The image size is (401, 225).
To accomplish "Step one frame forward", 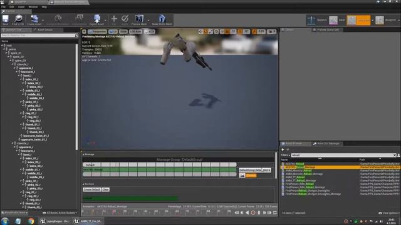I will tap(264, 212).
